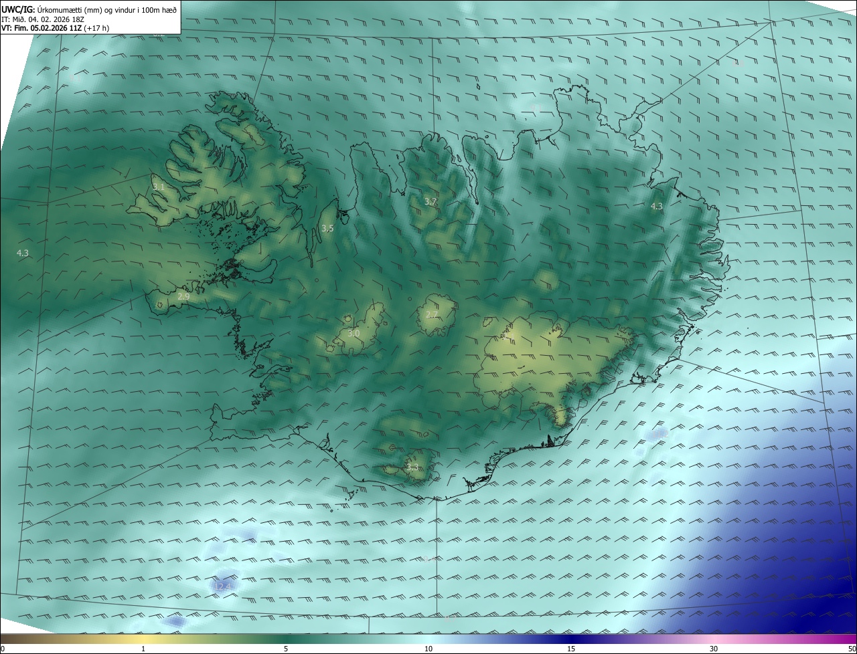The image size is (857, 654).
Task: Click the "30" tick on the color scale
Action: click(714, 649)
